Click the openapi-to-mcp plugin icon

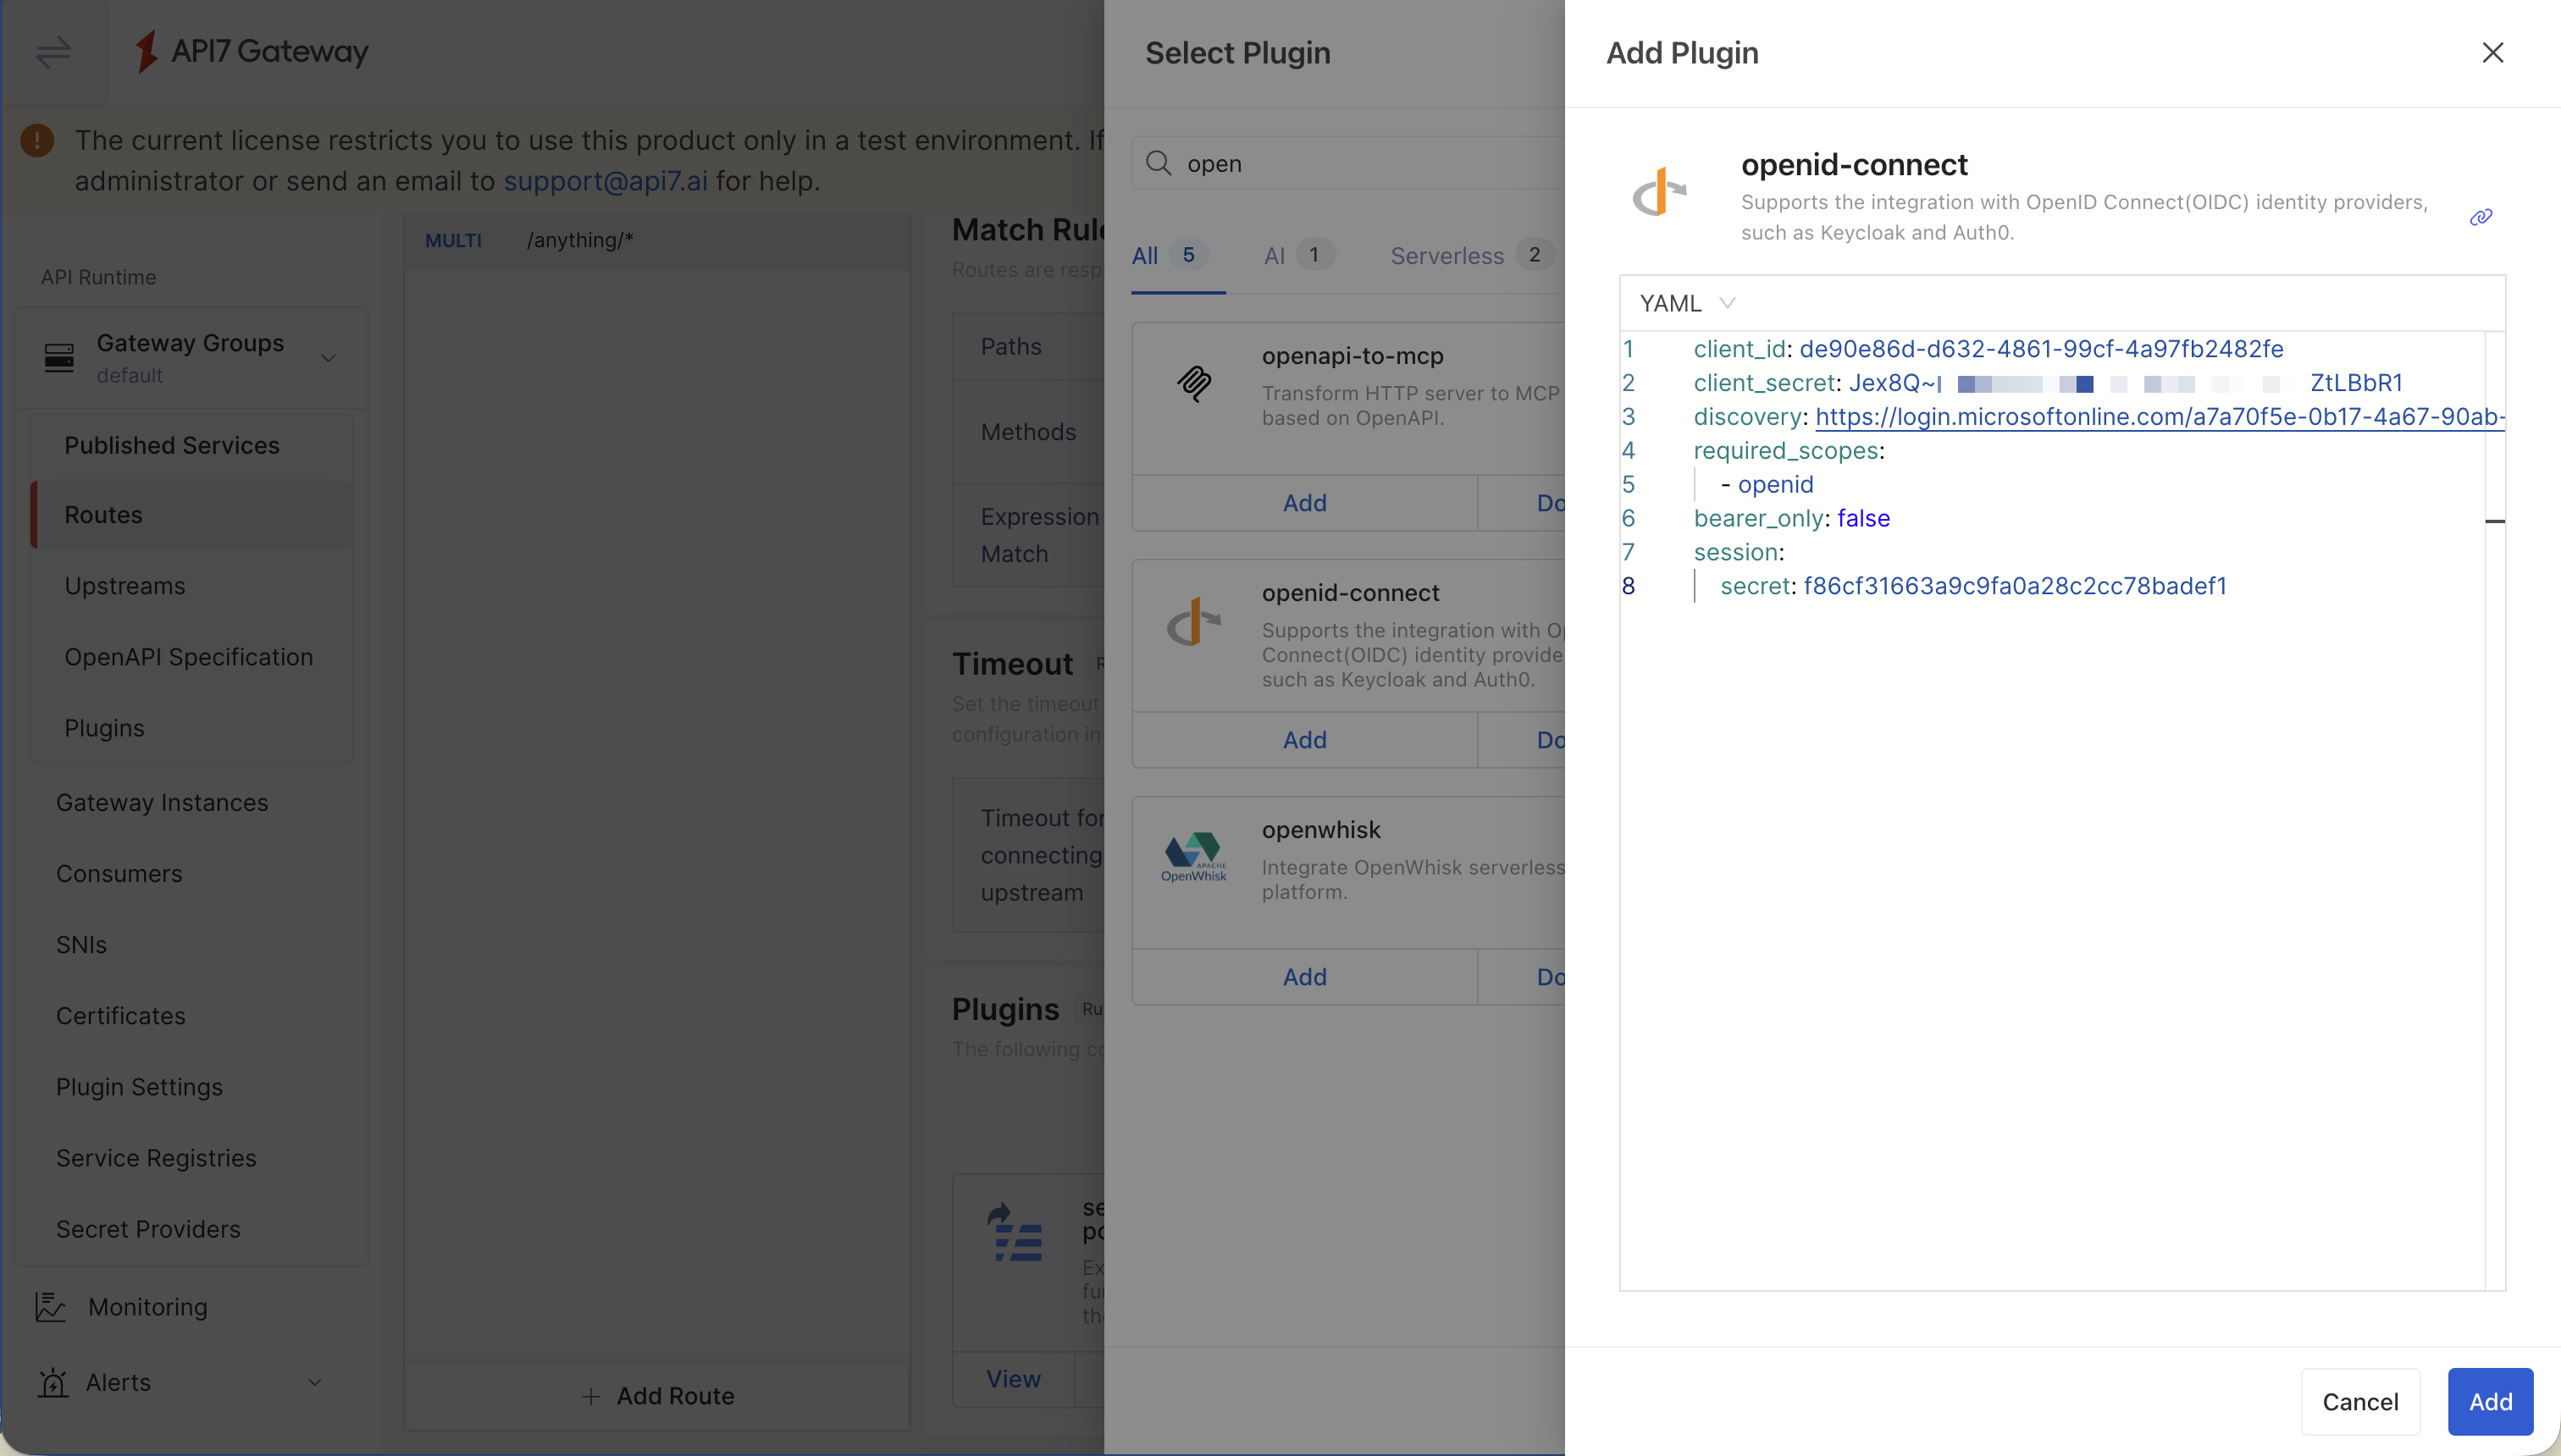(x=1193, y=384)
